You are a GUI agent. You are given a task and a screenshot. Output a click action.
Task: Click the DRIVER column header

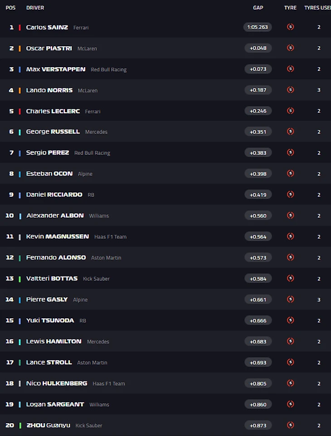click(35, 8)
